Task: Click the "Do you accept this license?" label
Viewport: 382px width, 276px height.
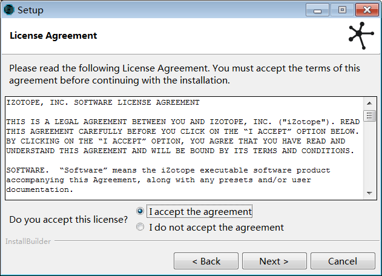Action: pyautogui.click(x=68, y=219)
